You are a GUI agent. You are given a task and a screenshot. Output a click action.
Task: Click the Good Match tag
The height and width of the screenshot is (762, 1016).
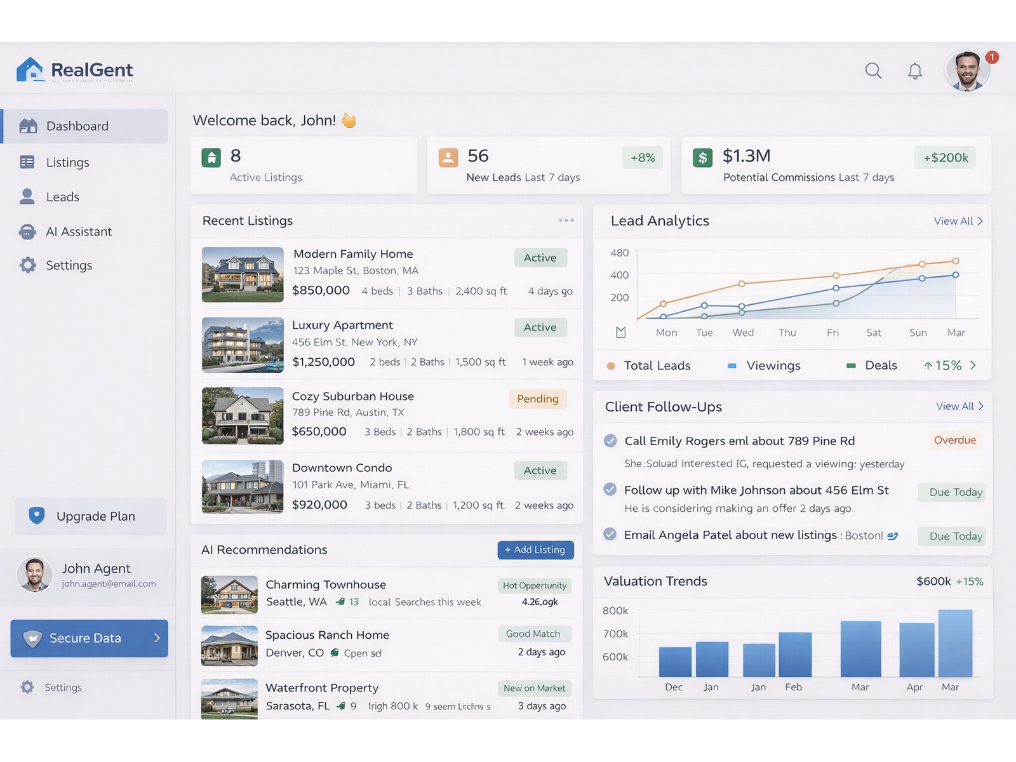tap(533, 634)
